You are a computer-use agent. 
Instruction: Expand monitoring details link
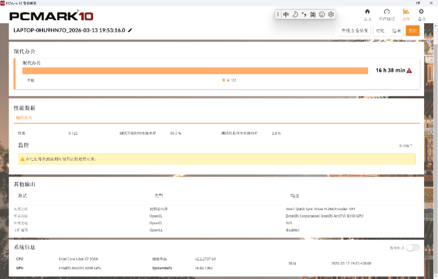point(406,146)
